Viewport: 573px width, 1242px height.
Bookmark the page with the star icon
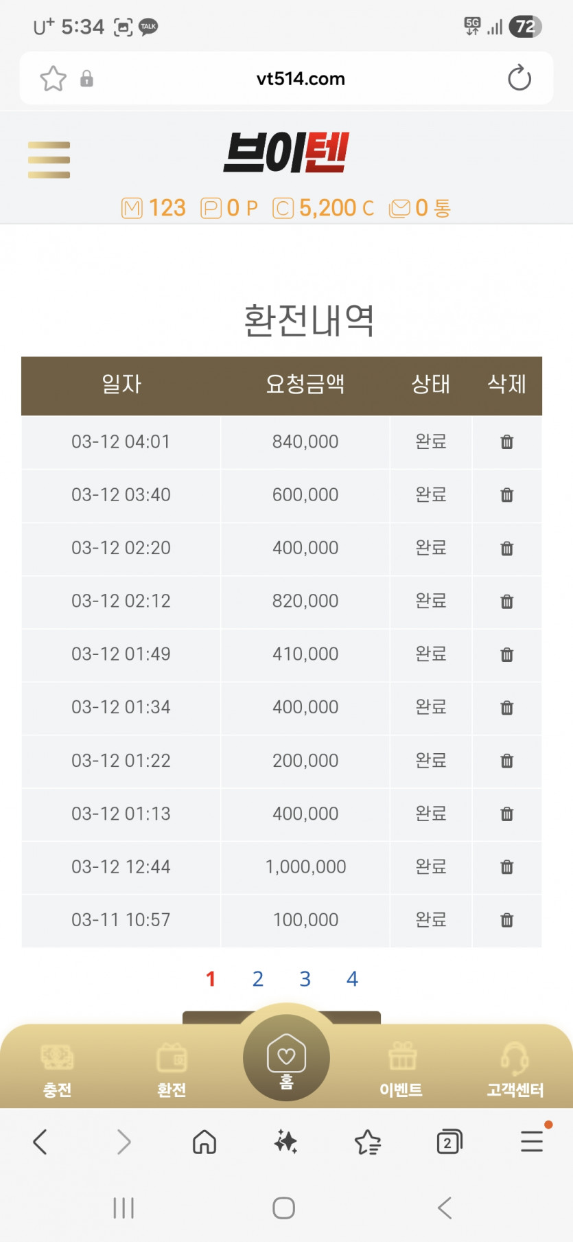pos(53,78)
